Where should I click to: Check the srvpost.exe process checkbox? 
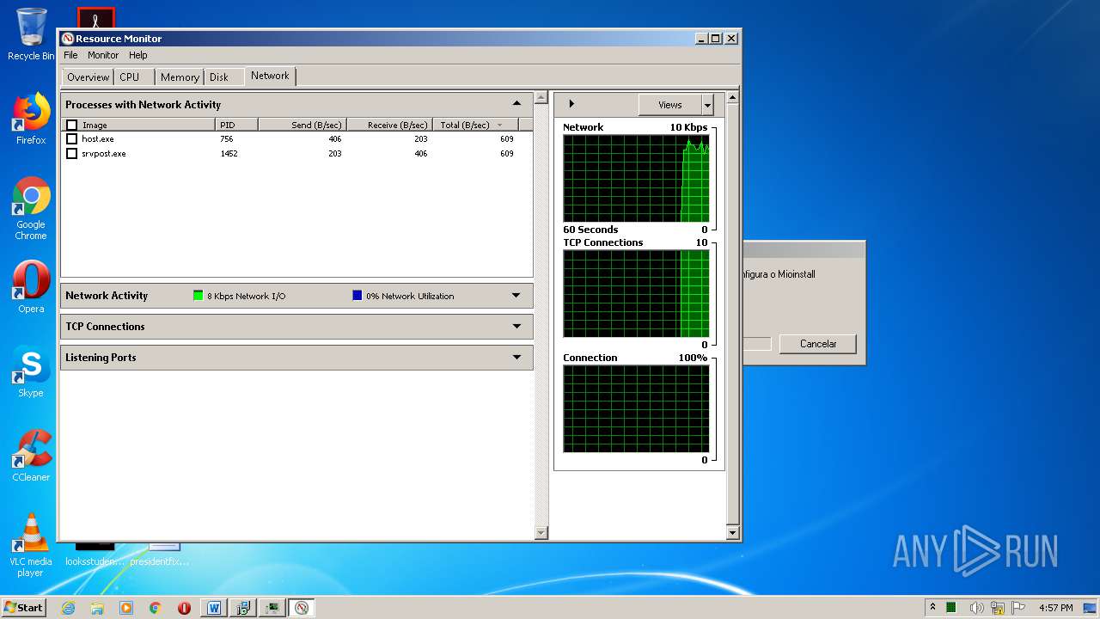tap(72, 154)
